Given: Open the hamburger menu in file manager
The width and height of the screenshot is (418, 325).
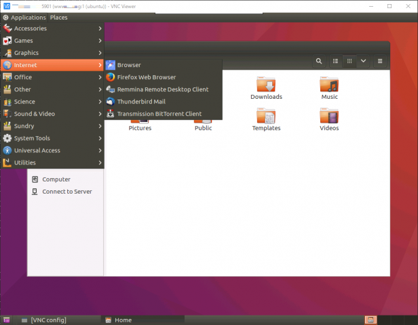Looking at the screenshot, I should click(x=380, y=61).
